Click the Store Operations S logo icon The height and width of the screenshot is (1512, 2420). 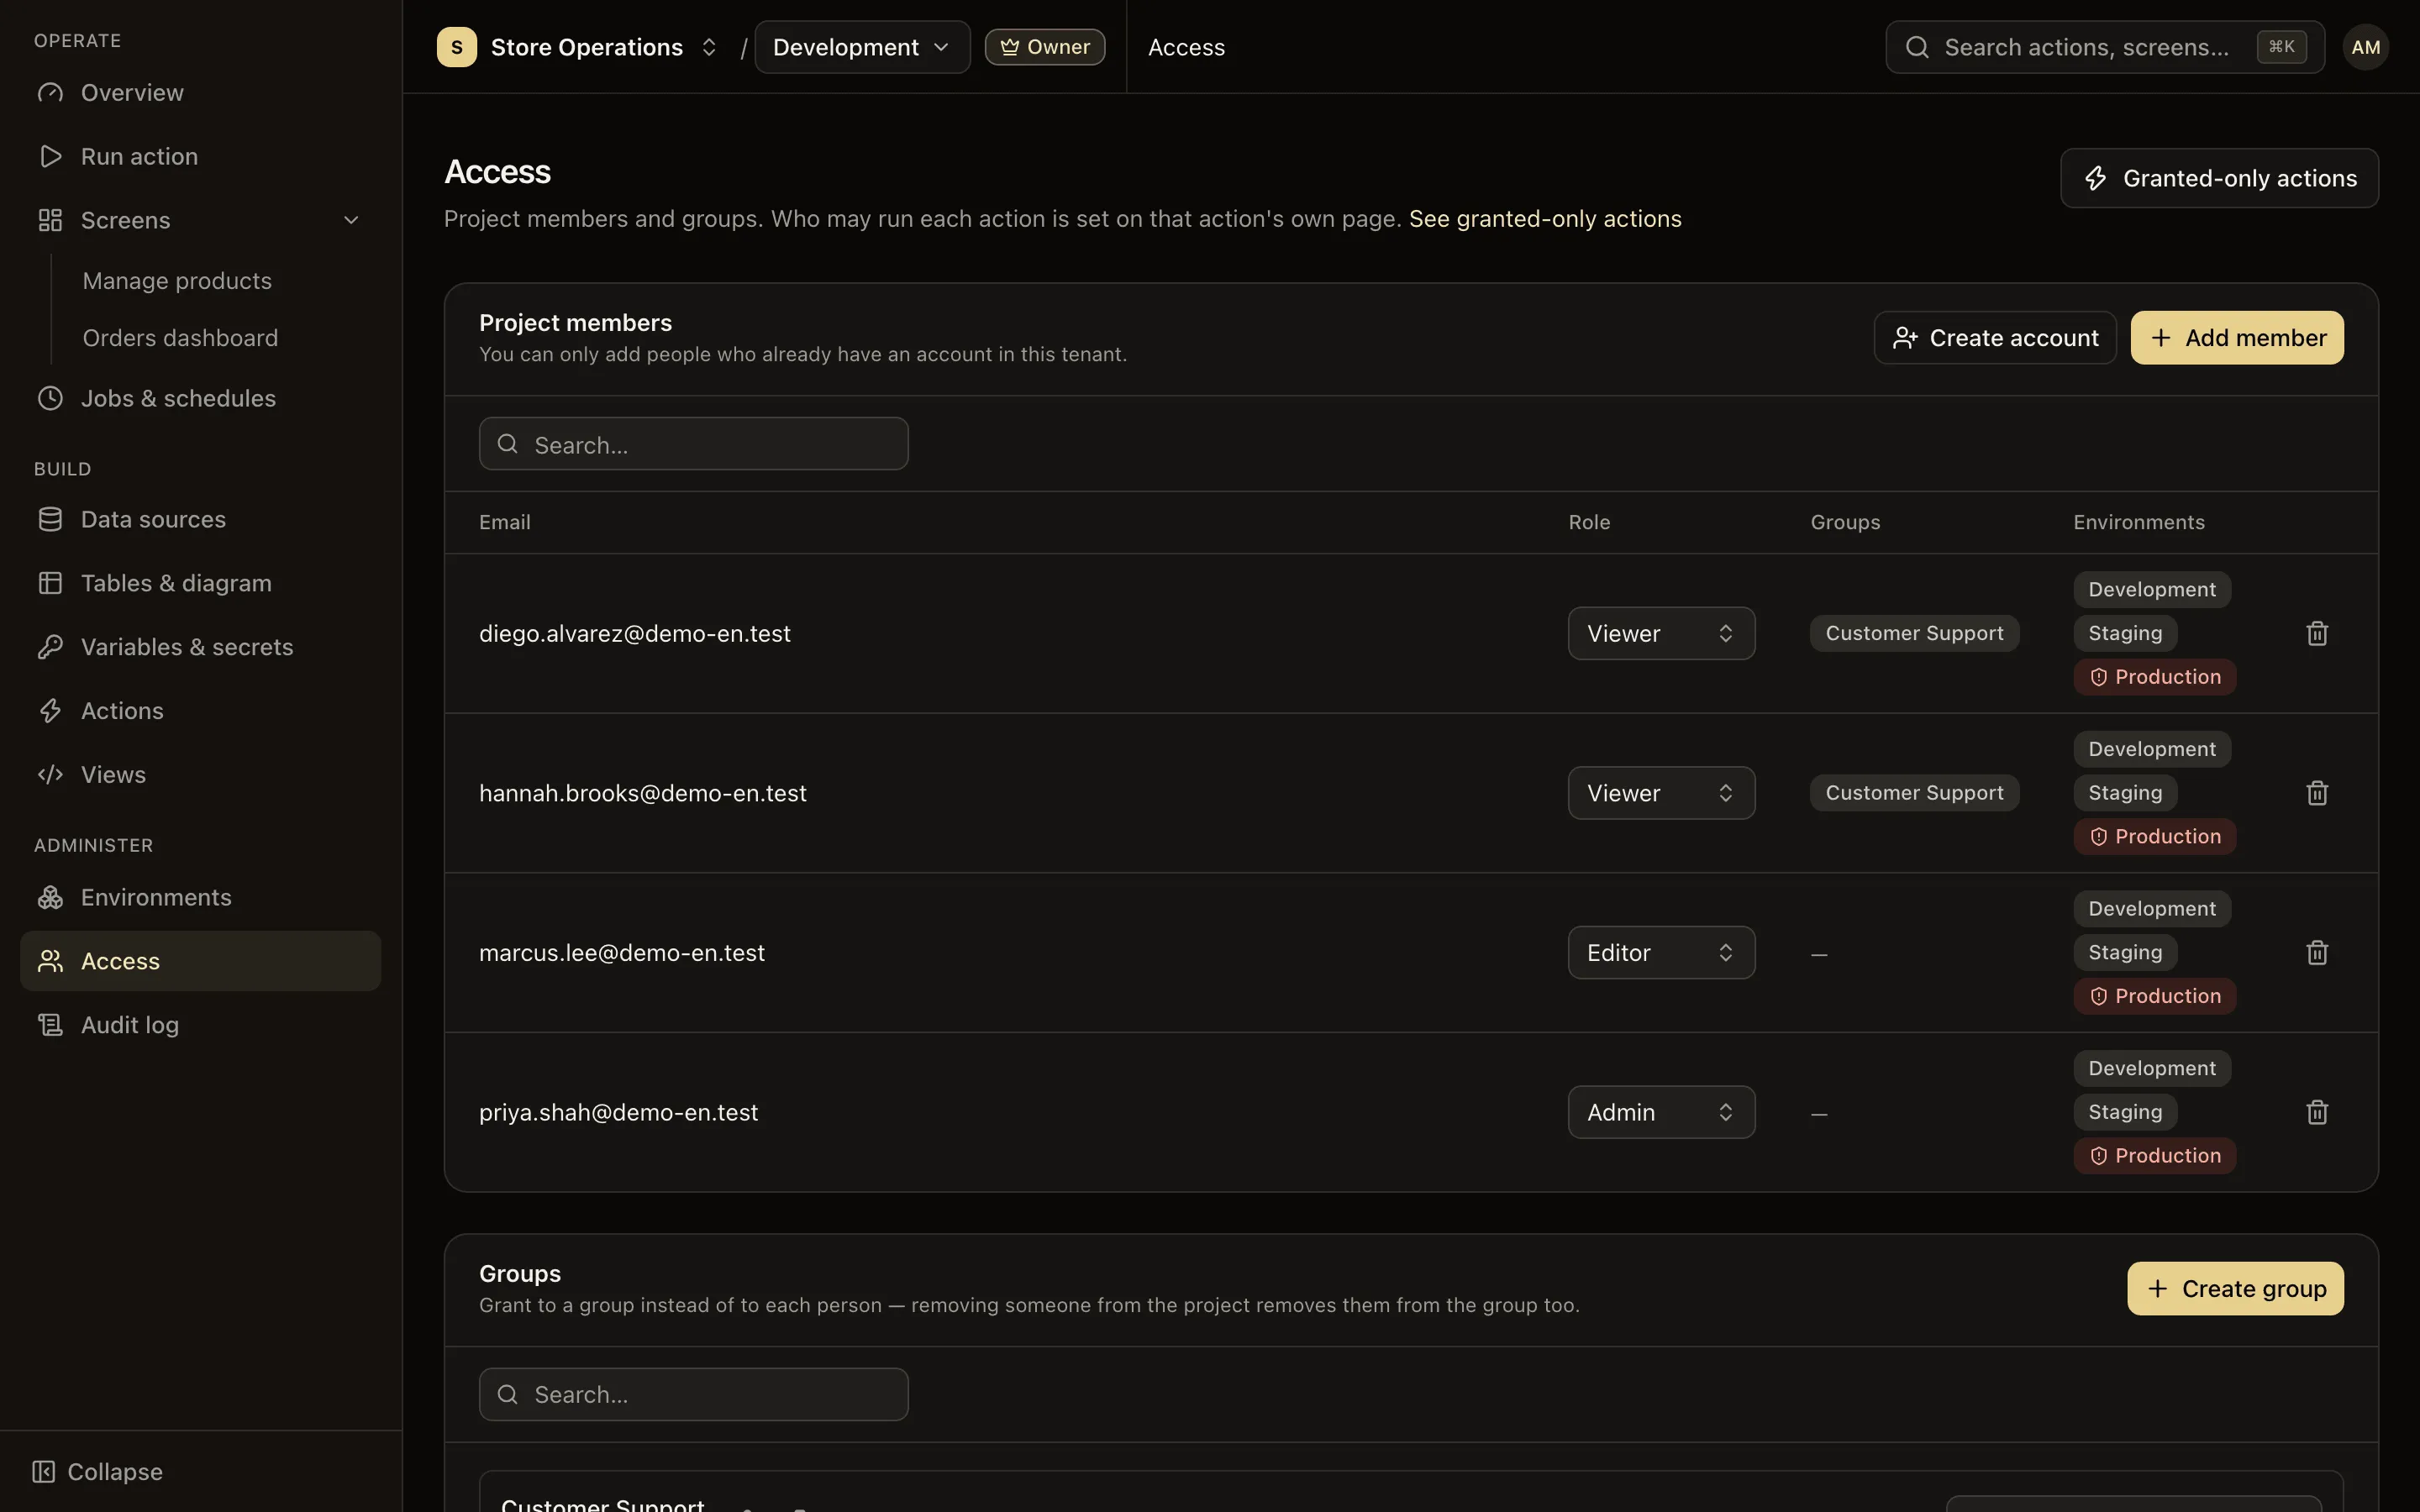[x=457, y=47]
